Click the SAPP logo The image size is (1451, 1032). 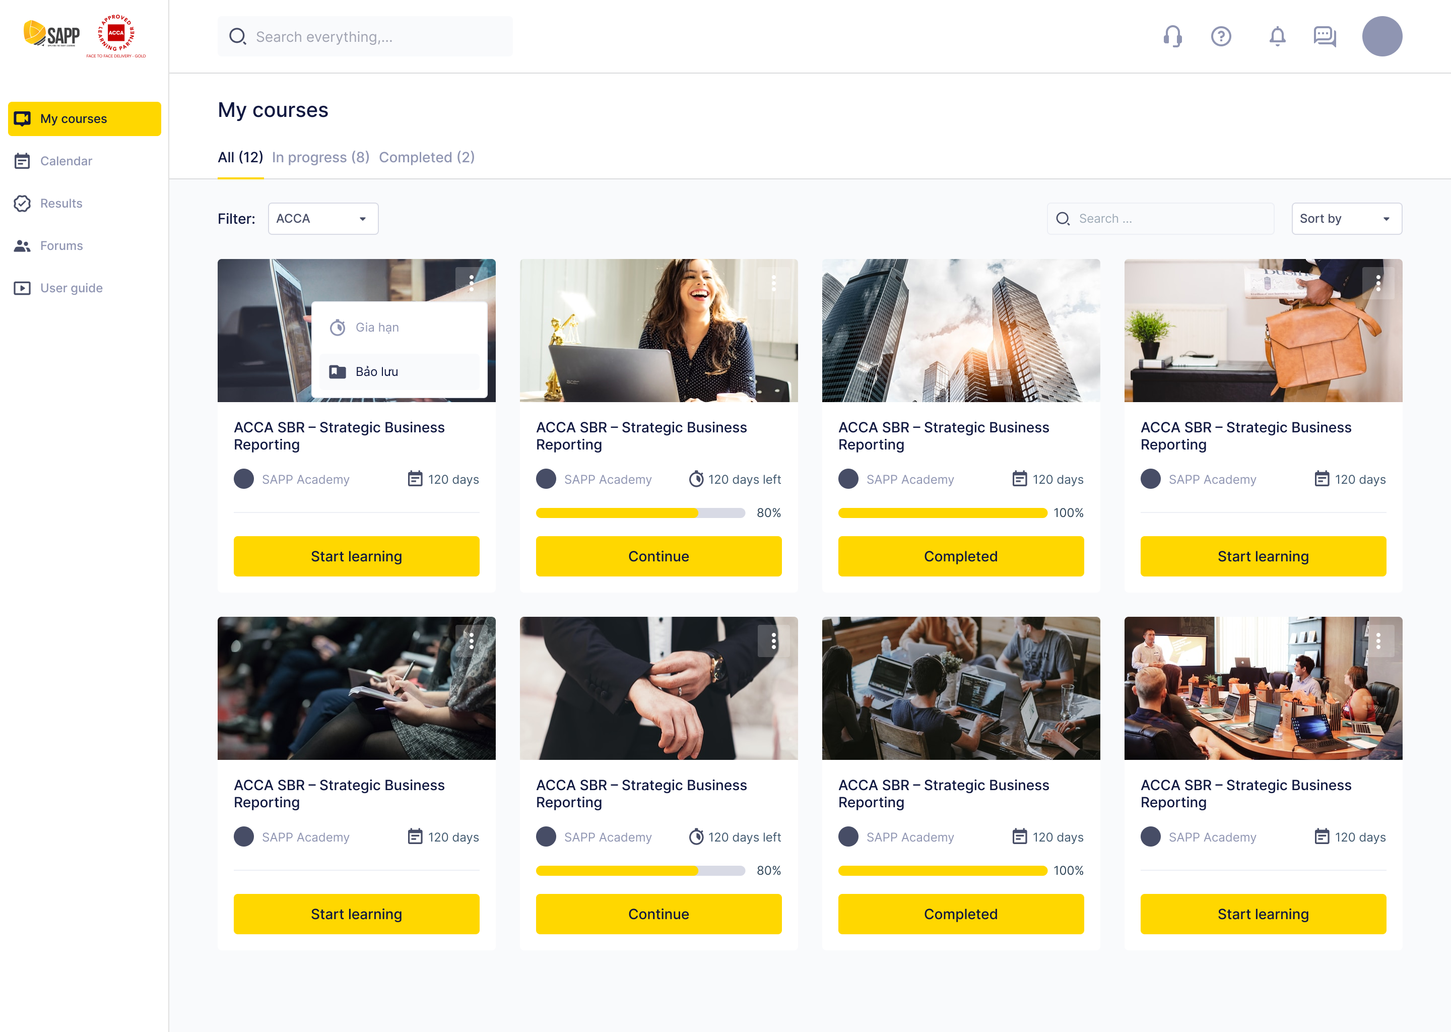(x=52, y=34)
